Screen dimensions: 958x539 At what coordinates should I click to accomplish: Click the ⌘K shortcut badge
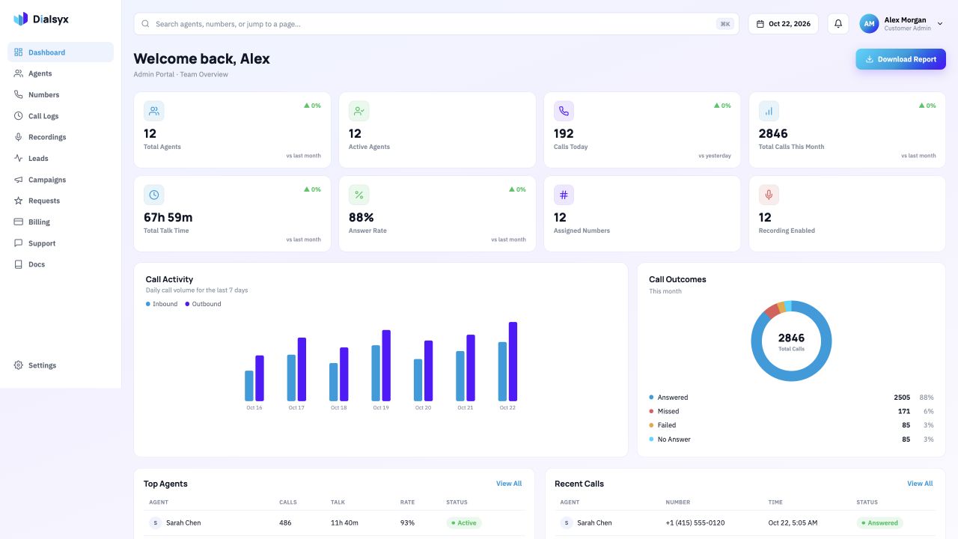(x=725, y=24)
